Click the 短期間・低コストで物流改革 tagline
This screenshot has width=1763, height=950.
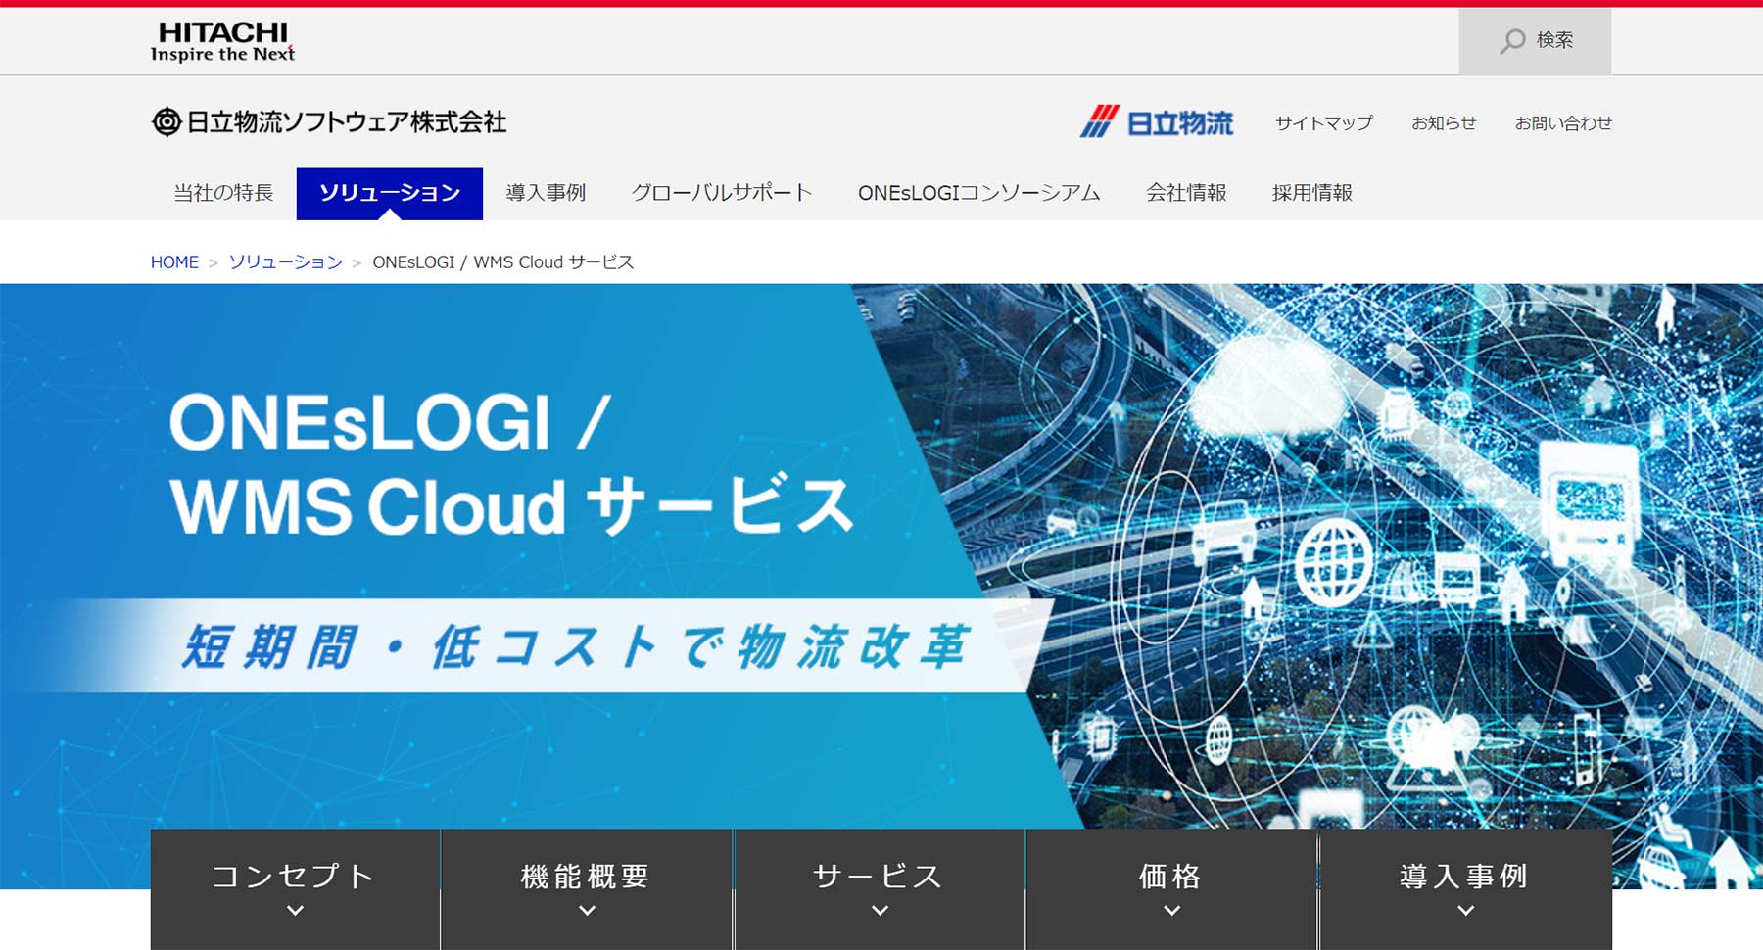(x=576, y=646)
